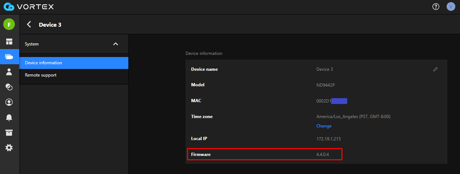Open the circled account sidebar icon

(x=9, y=102)
